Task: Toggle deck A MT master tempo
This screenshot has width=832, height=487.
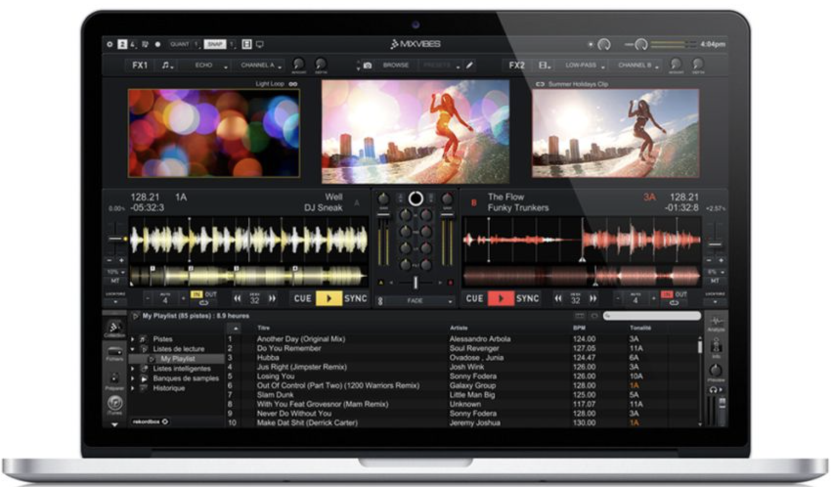Action: coord(115,281)
